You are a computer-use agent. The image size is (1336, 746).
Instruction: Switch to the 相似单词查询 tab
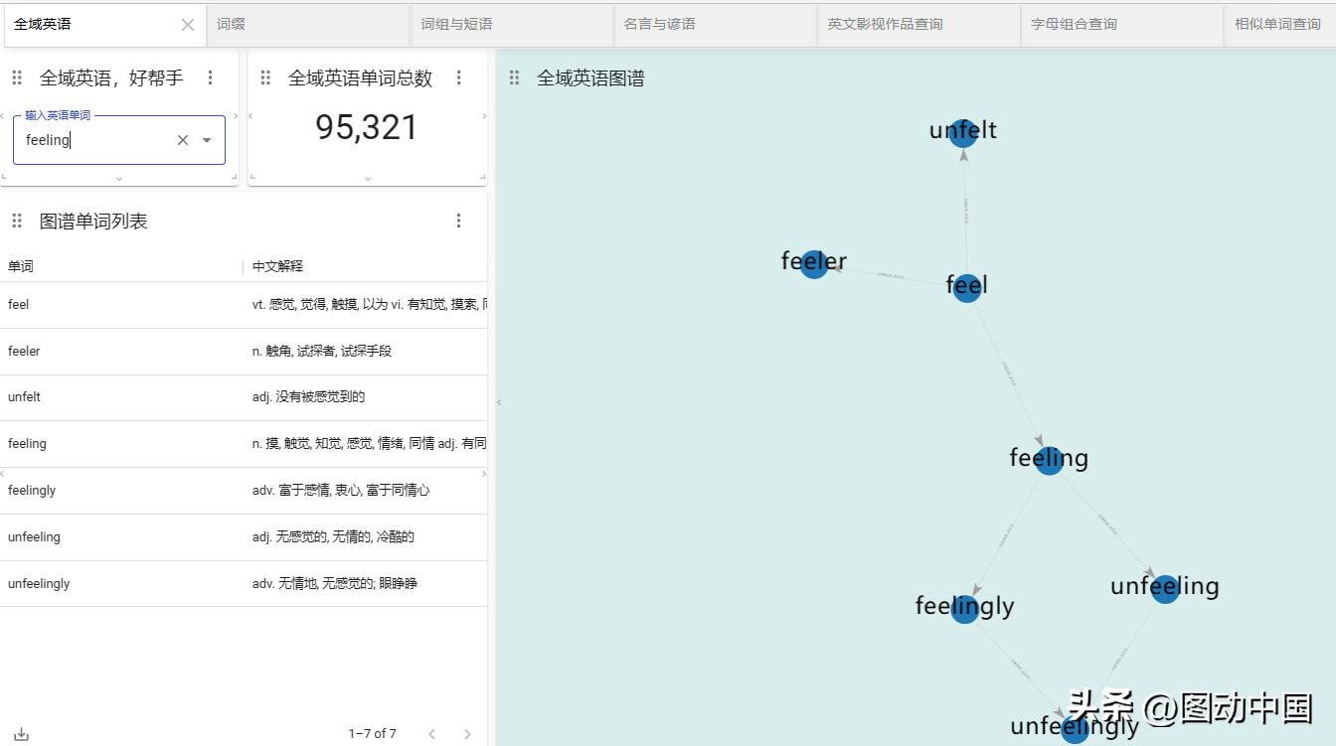(1277, 24)
